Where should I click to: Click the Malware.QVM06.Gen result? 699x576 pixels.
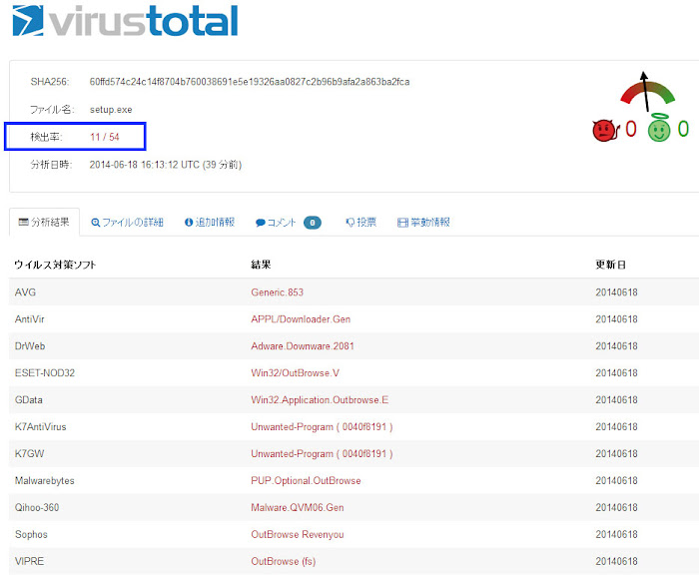pyautogui.click(x=298, y=507)
